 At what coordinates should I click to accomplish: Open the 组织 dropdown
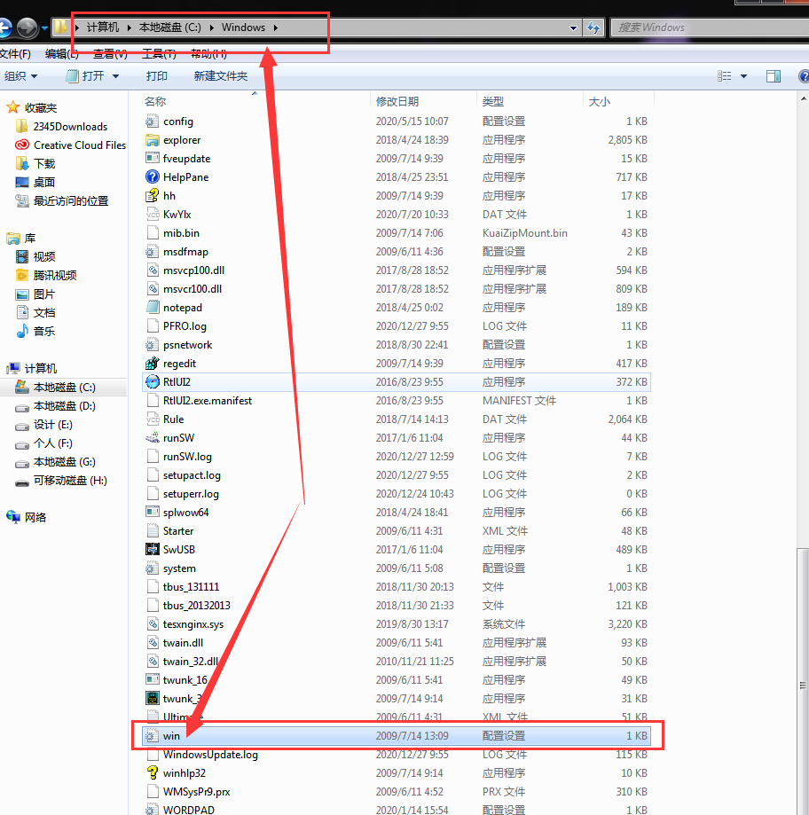pos(20,76)
